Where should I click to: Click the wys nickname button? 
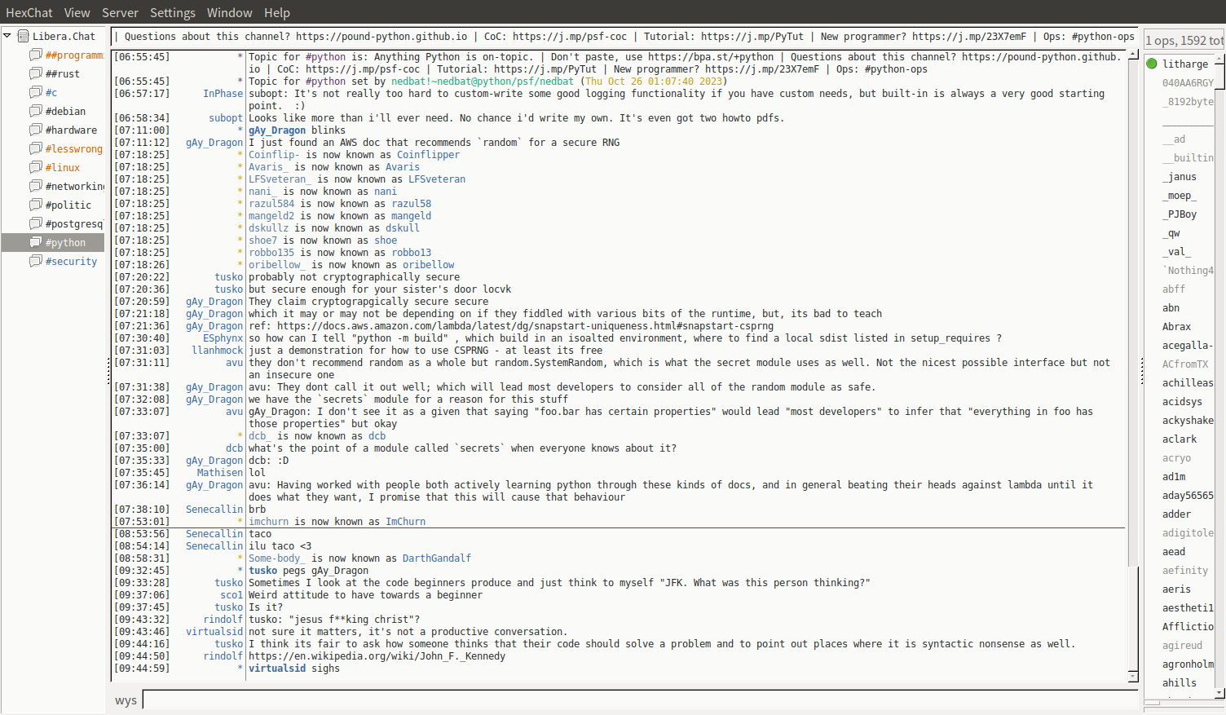click(x=126, y=700)
